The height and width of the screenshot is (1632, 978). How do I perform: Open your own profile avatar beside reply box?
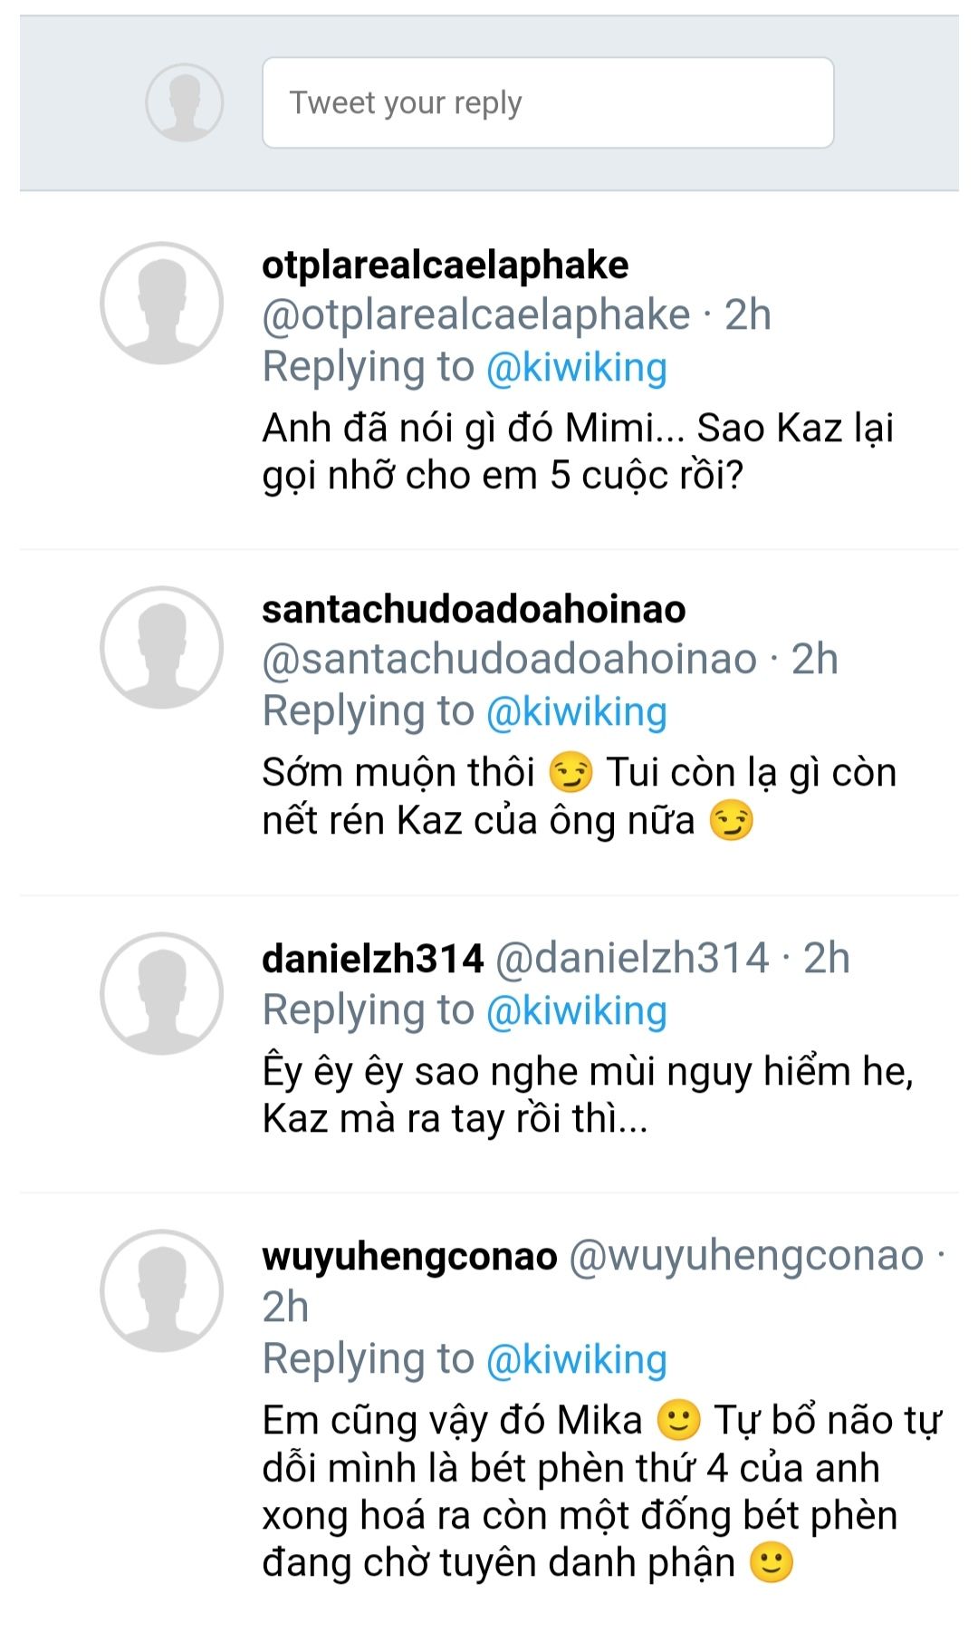coord(185,102)
